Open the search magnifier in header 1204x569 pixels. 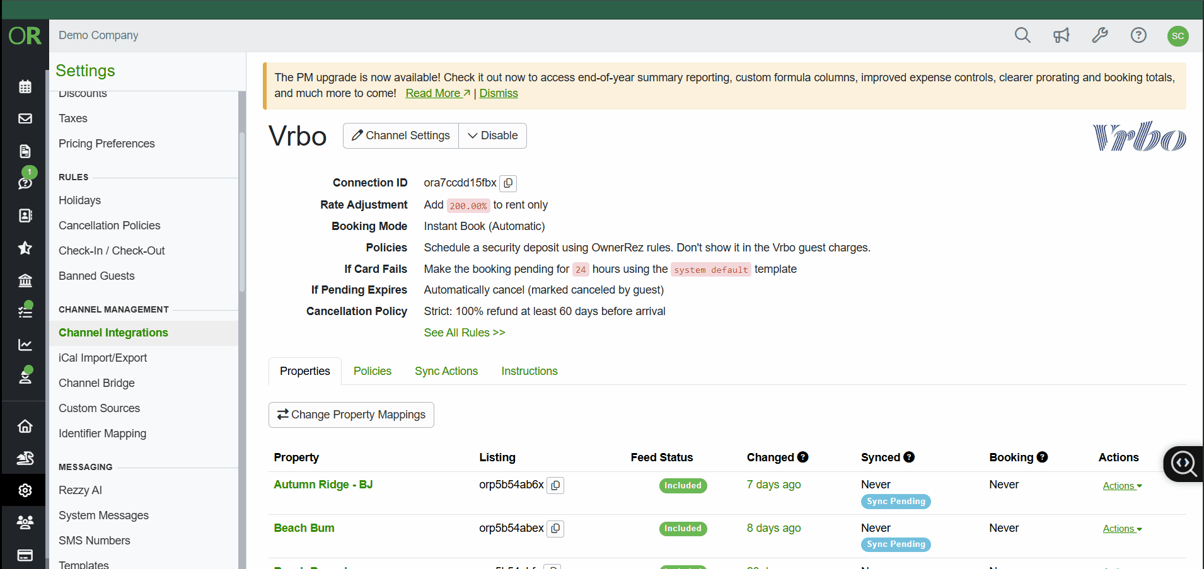[x=1022, y=35]
